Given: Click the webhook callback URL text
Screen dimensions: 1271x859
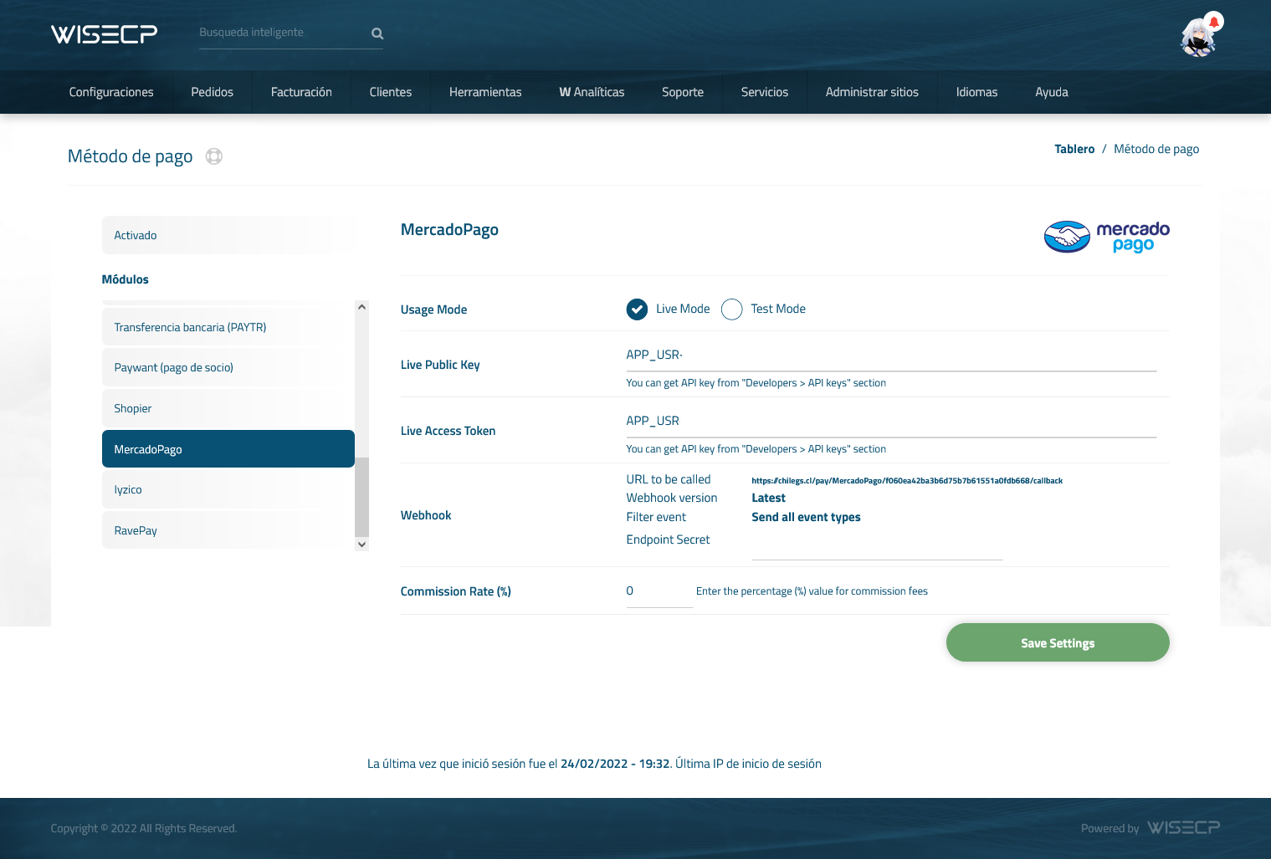Looking at the screenshot, I should [x=907, y=481].
